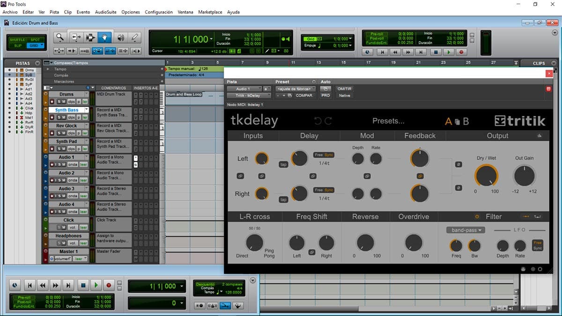Select the Selector waveform tool
The height and width of the screenshot is (316, 562).
click(x=90, y=37)
